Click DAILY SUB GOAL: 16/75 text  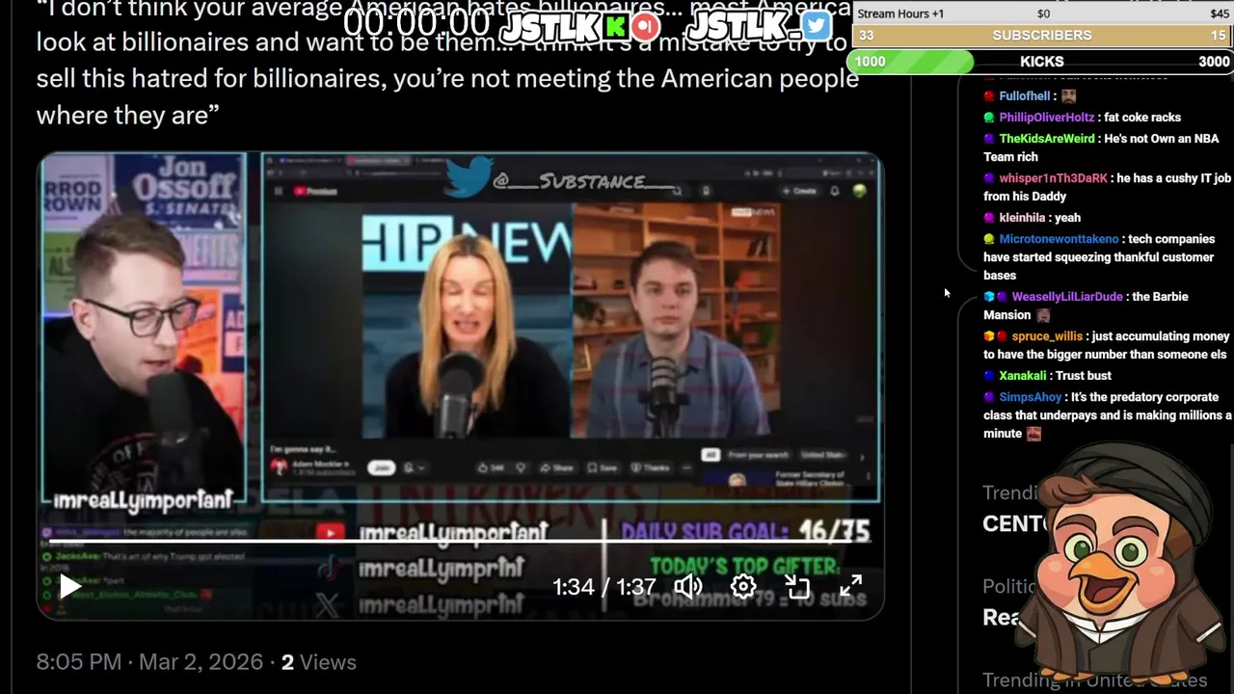pyautogui.click(x=745, y=531)
